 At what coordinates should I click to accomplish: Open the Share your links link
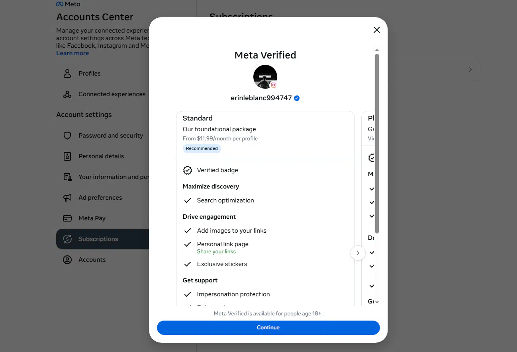tap(216, 252)
